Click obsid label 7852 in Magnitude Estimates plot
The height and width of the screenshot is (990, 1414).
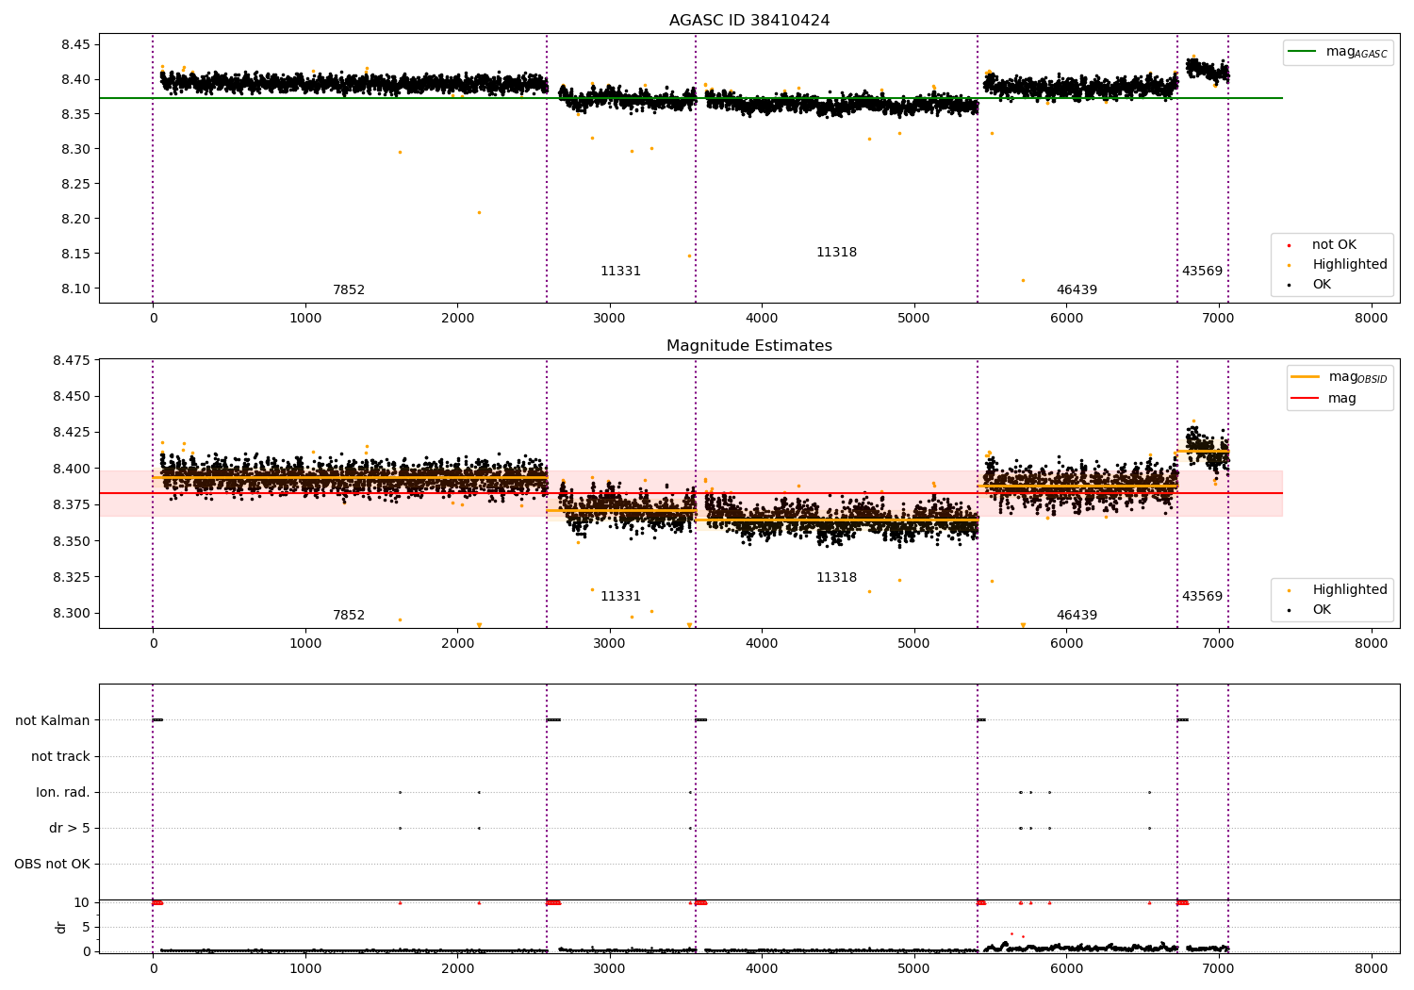pos(349,616)
